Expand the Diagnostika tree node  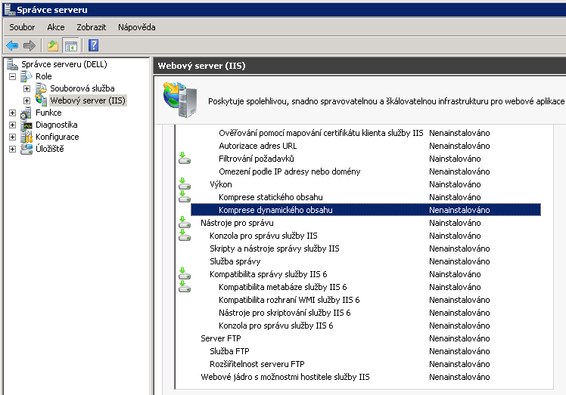pos(13,125)
